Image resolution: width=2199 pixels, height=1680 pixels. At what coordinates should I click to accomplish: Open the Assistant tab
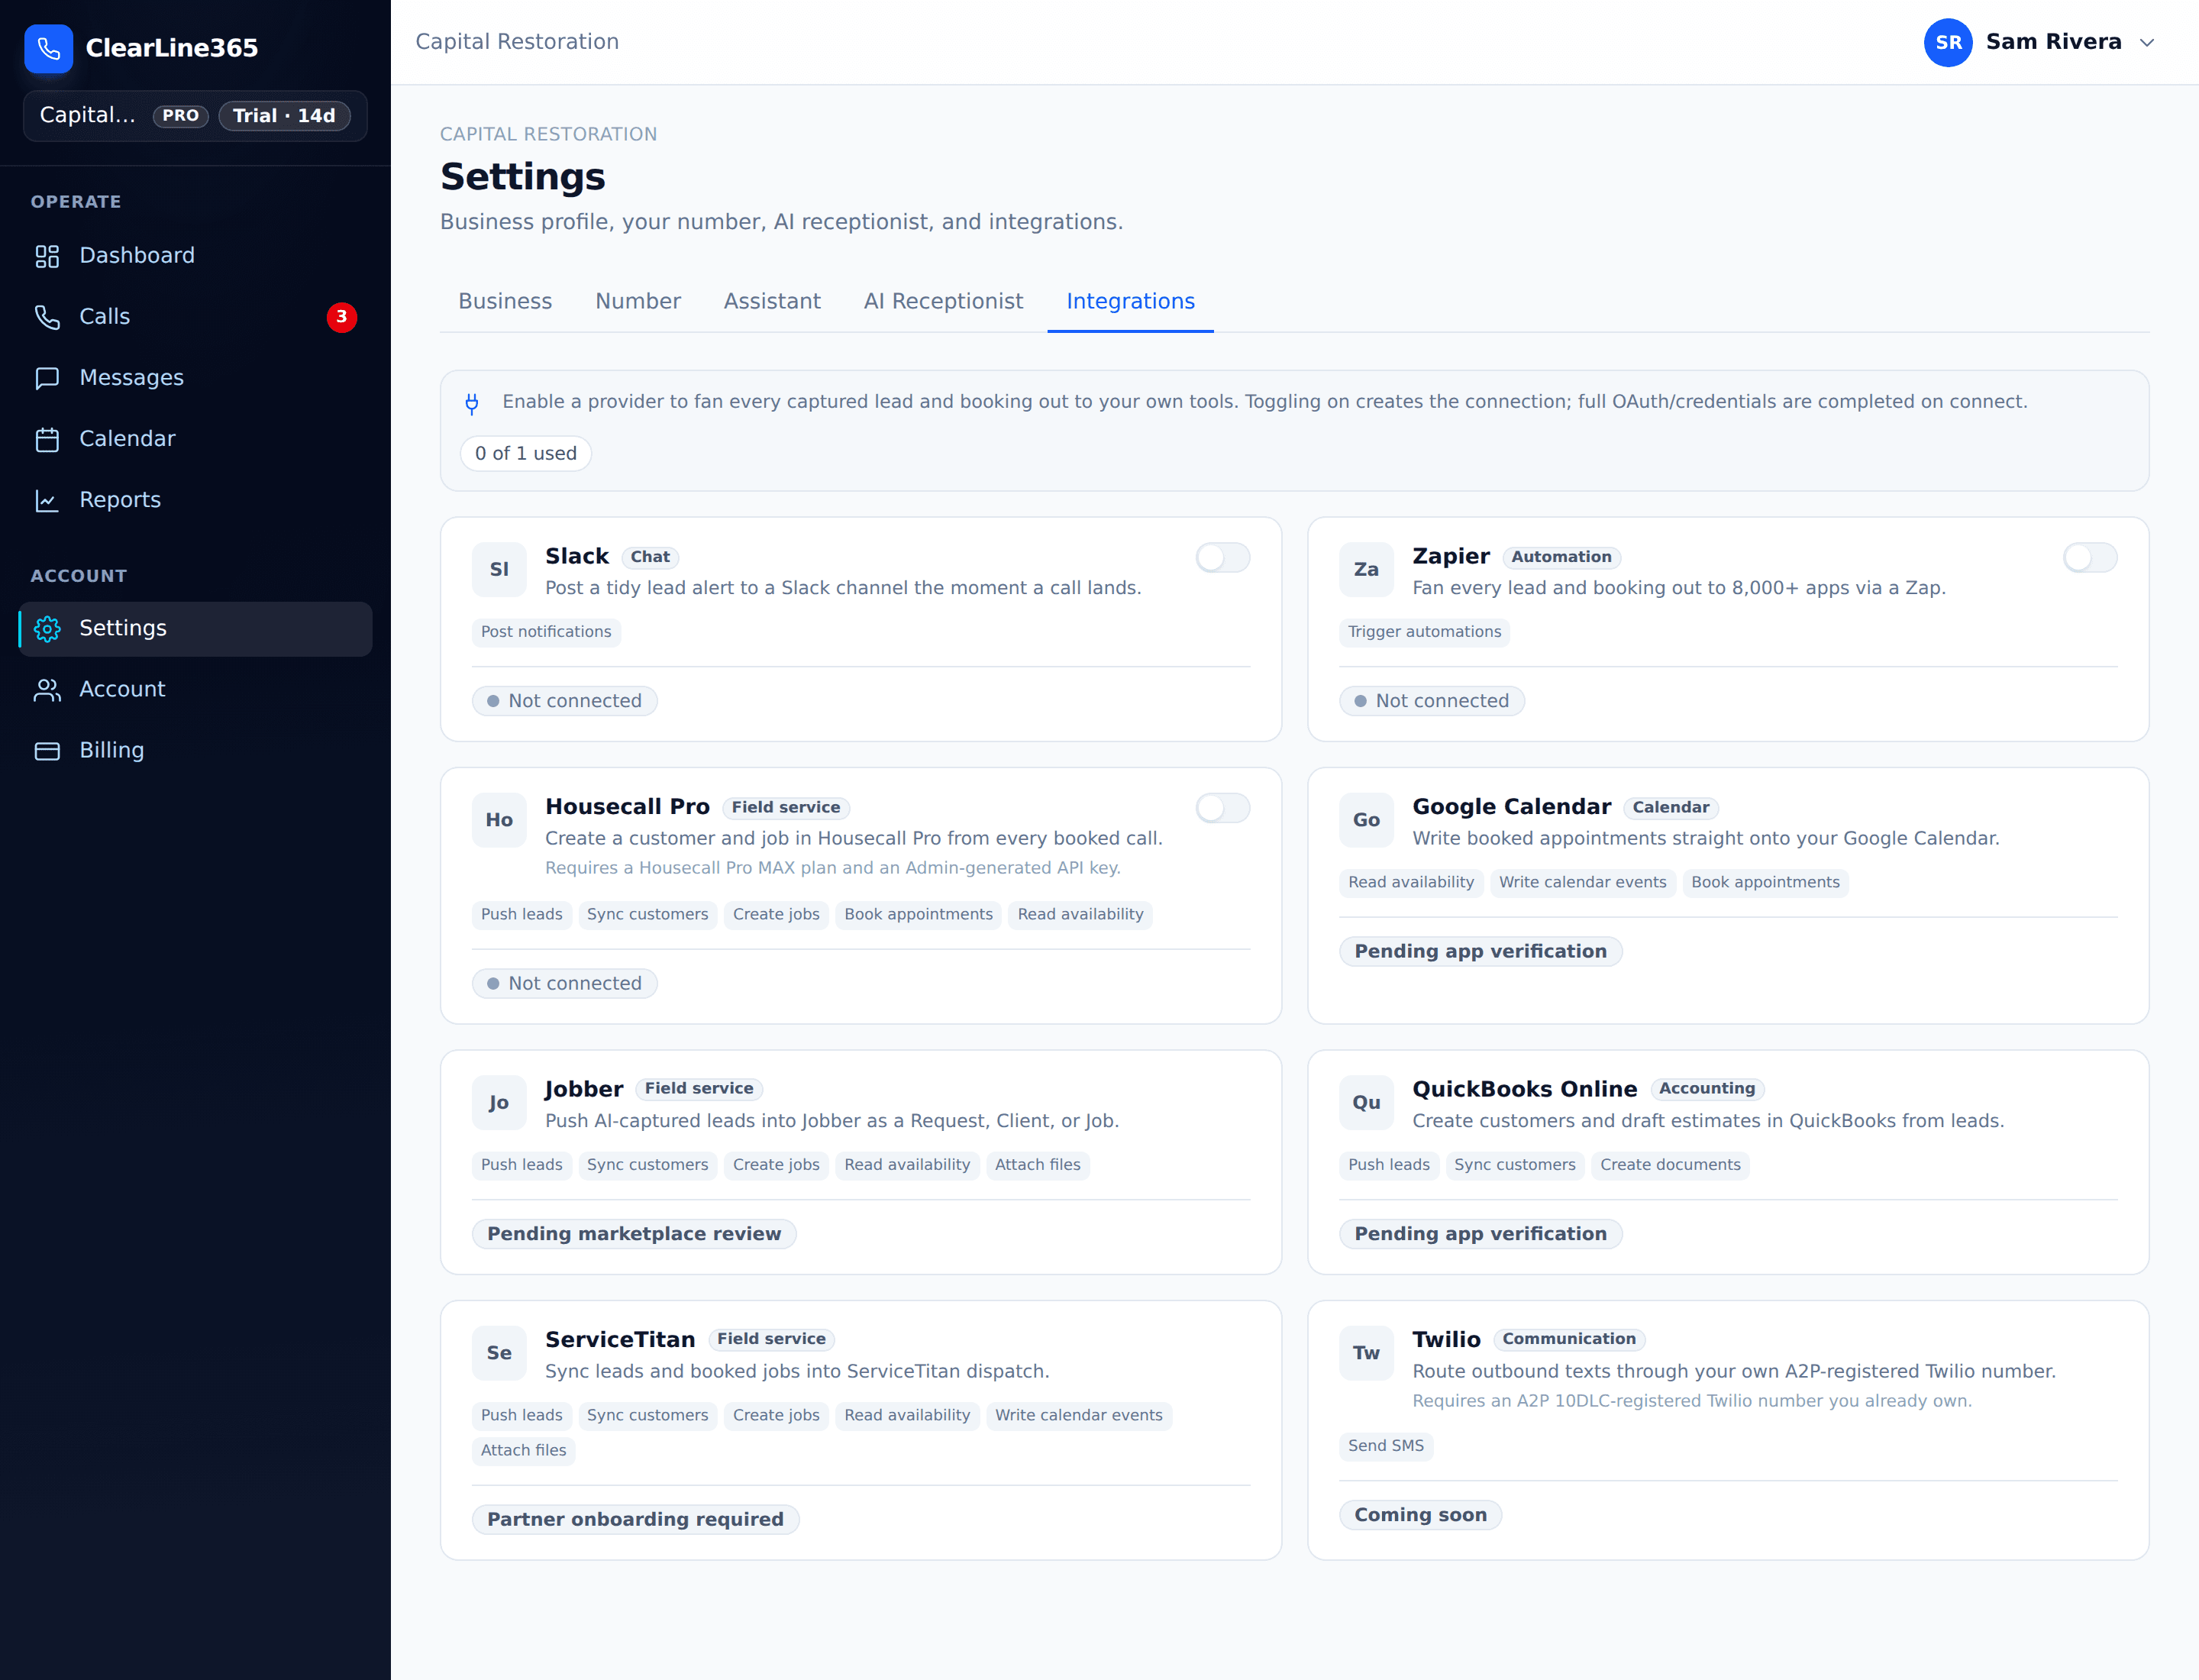pyautogui.click(x=772, y=301)
